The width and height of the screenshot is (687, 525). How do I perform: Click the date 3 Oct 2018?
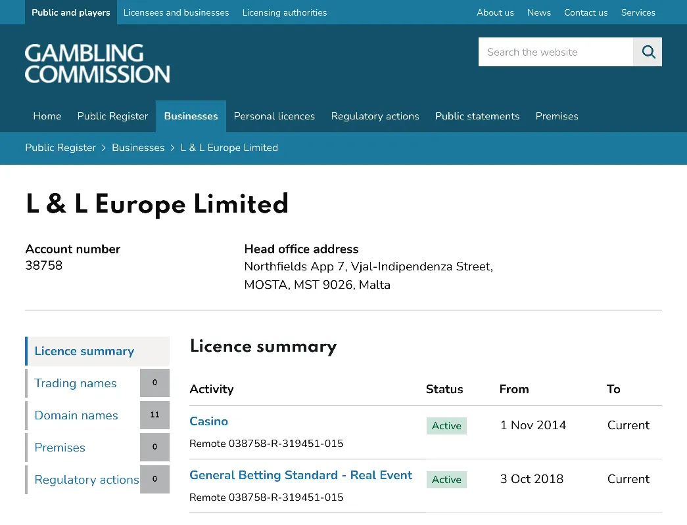[x=531, y=479]
